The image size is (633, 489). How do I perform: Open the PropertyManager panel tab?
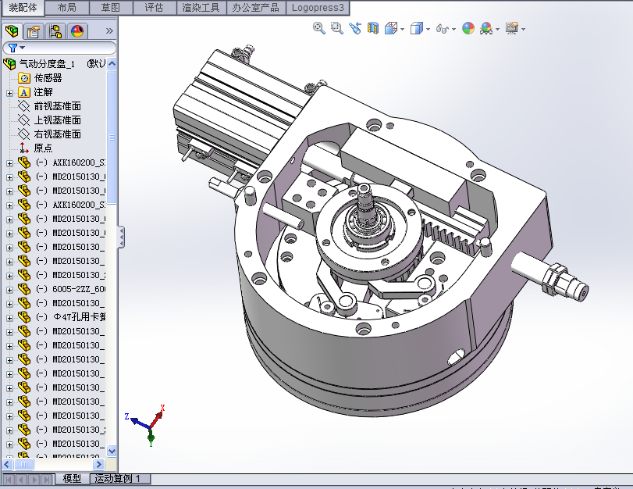33,31
